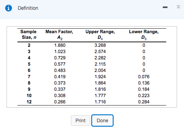
Task: Select the Lower Range value 0.284
Action: pyautogui.click(x=144, y=102)
